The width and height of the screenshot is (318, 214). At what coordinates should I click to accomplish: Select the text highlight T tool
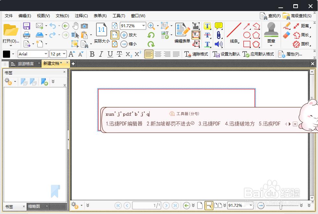tap(207, 26)
